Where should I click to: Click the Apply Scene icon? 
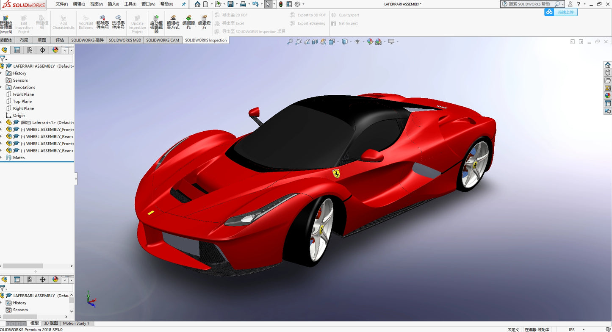[x=378, y=41]
